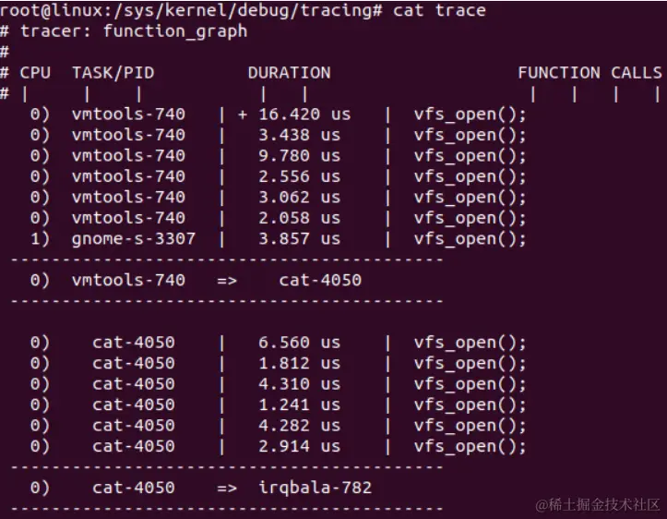Screen dimensions: 667x519
Task: Click vfs_open() on the gnome-s-3307 row
Action: [x=470, y=239]
